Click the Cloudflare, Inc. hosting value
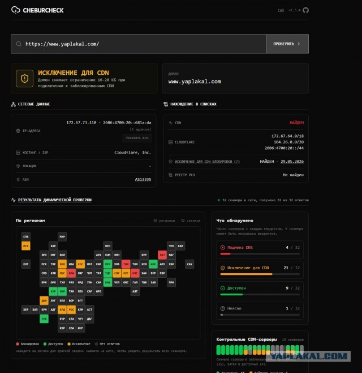362x373 pixels. click(x=133, y=152)
